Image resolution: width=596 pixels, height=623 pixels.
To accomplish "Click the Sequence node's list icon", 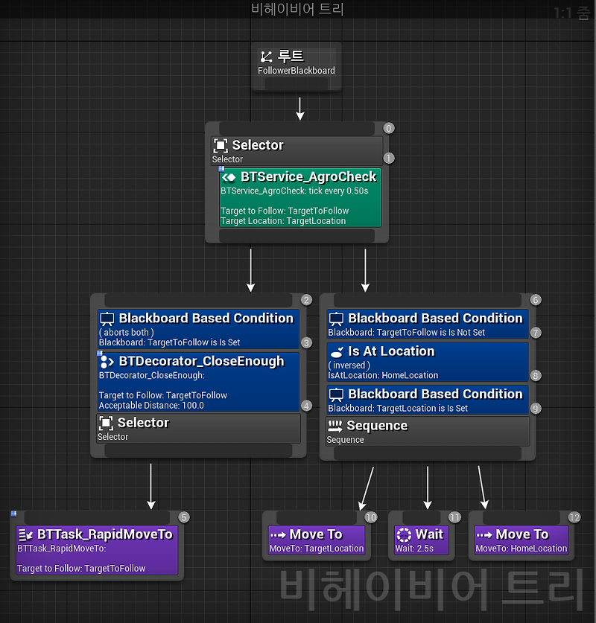I will (335, 426).
